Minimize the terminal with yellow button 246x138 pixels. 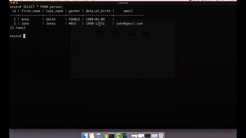[14, 3]
